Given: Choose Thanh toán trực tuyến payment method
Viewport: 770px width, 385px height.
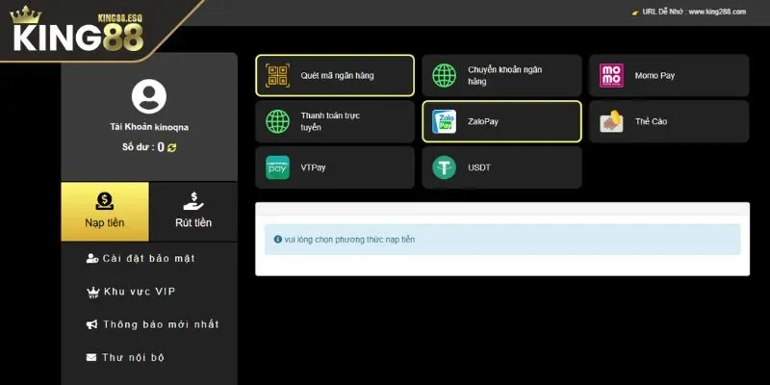Looking at the screenshot, I should coord(335,121).
